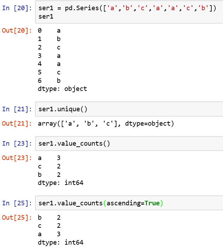The image size is (223, 252).
Task: Select the In [20] prompt label
Action: pos(17,8)
